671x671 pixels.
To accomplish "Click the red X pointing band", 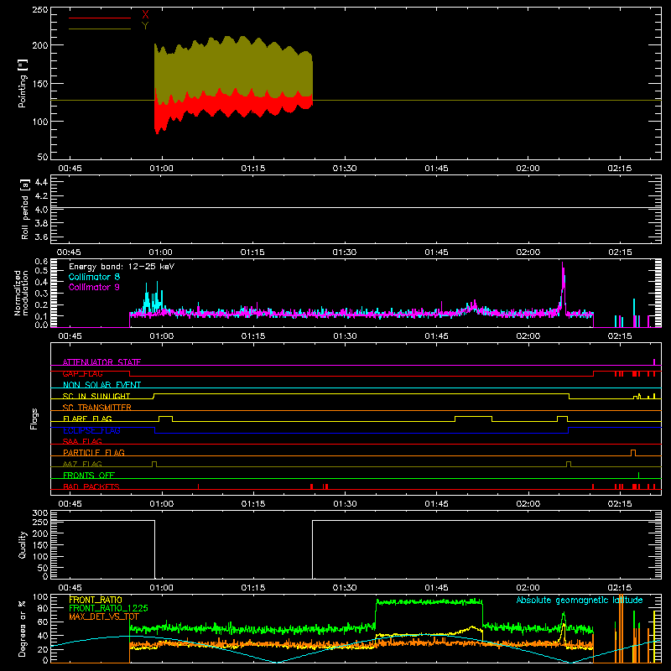I will pyautogui.click(x=233, y=105).
